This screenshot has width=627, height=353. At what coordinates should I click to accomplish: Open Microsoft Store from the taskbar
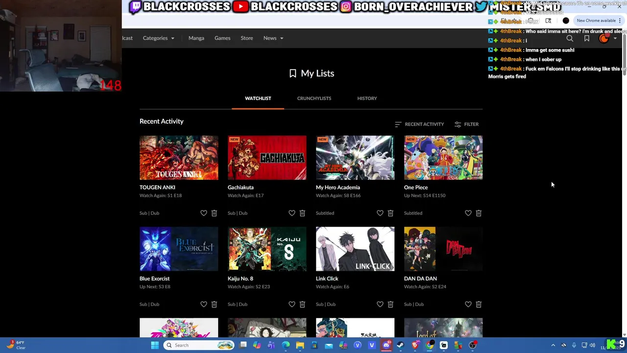(x=314, y=345)
